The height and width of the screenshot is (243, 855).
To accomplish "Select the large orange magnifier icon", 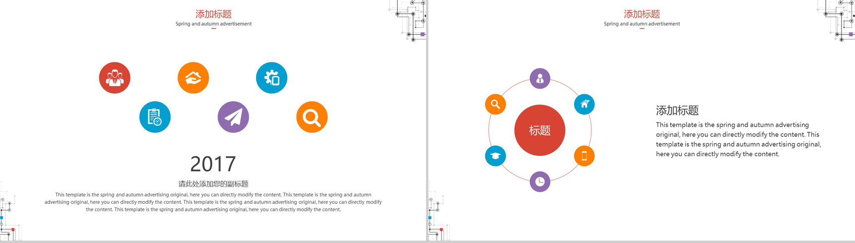I will 312,117.
